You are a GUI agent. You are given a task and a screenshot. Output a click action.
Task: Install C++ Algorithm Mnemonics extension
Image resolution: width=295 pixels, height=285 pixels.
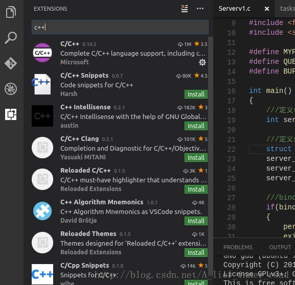tap(196, 221)
